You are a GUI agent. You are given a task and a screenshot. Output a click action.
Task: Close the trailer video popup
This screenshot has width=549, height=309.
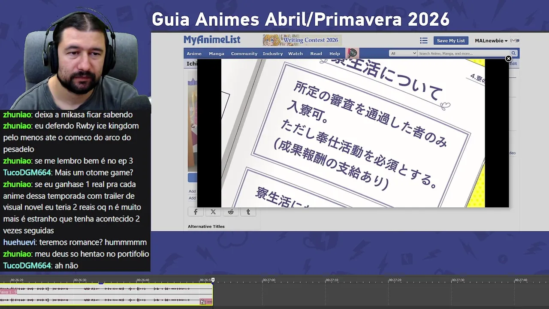(x=508, y=58)
